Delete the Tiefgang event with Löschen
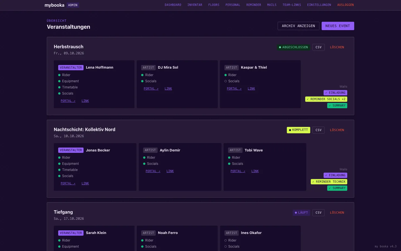401x251 pixels. point(337,213)
